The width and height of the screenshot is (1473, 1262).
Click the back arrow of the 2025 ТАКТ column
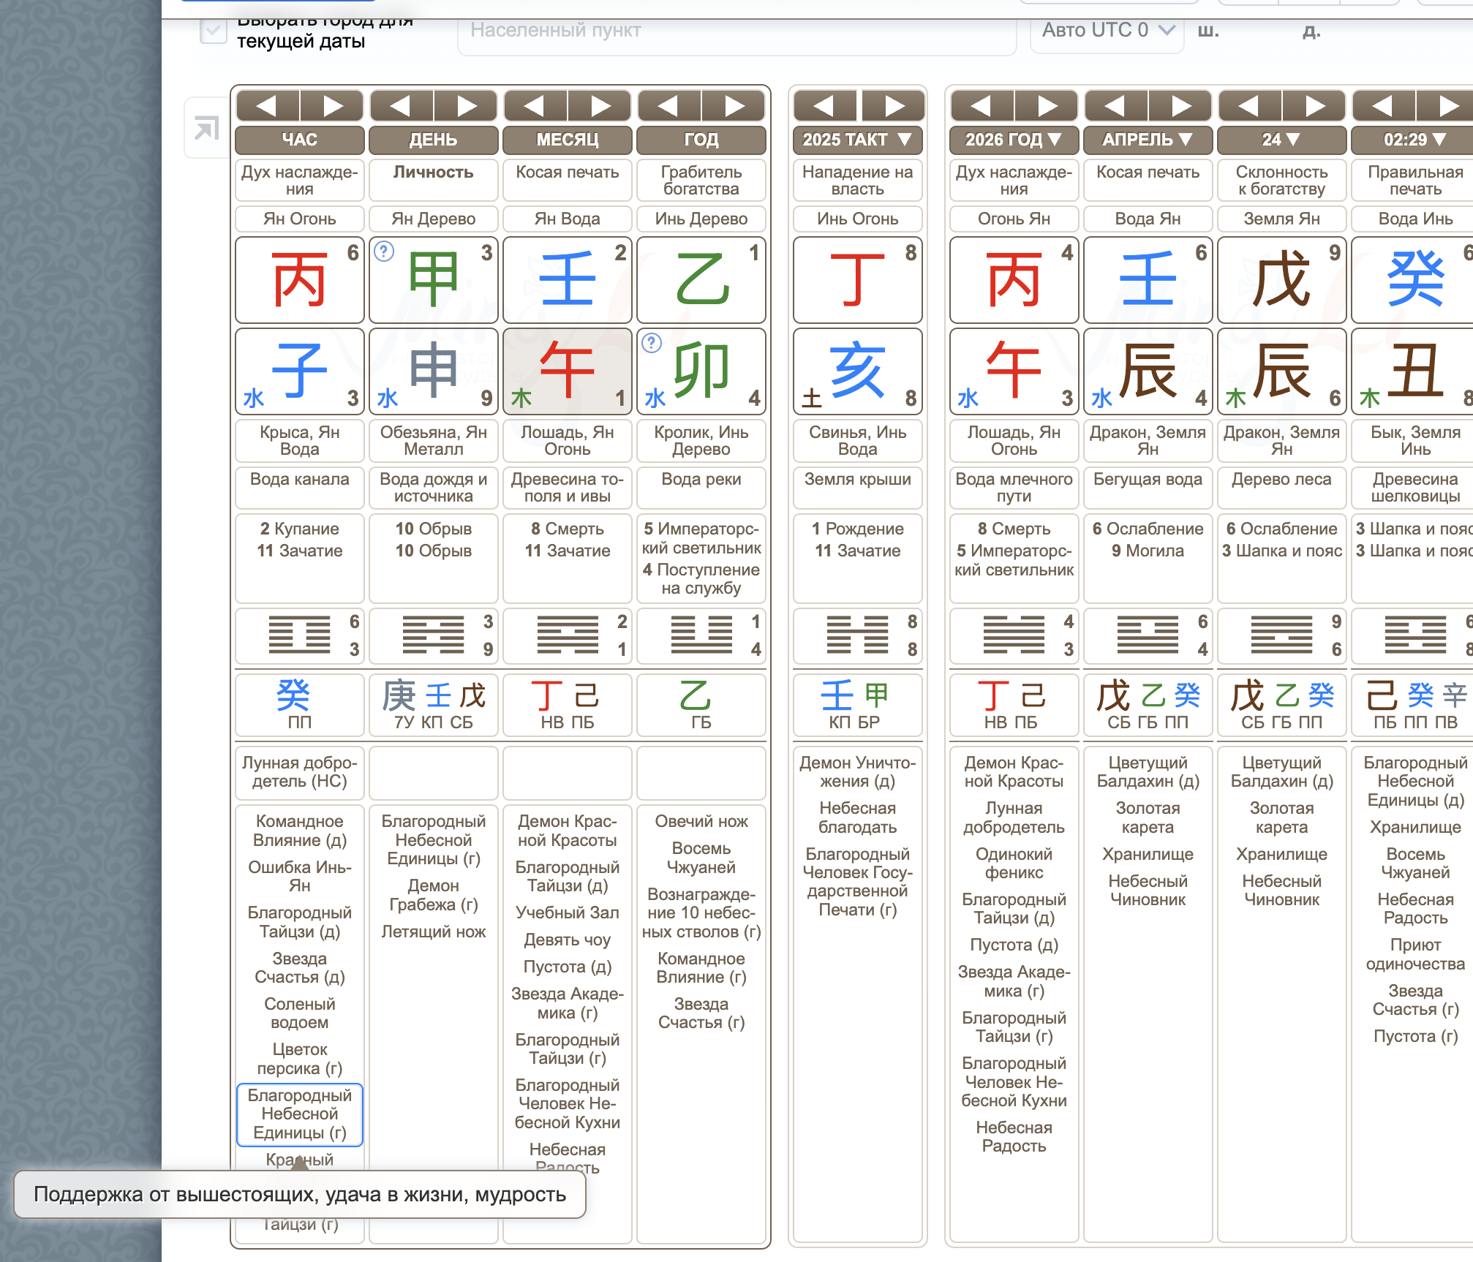point(824,105)
